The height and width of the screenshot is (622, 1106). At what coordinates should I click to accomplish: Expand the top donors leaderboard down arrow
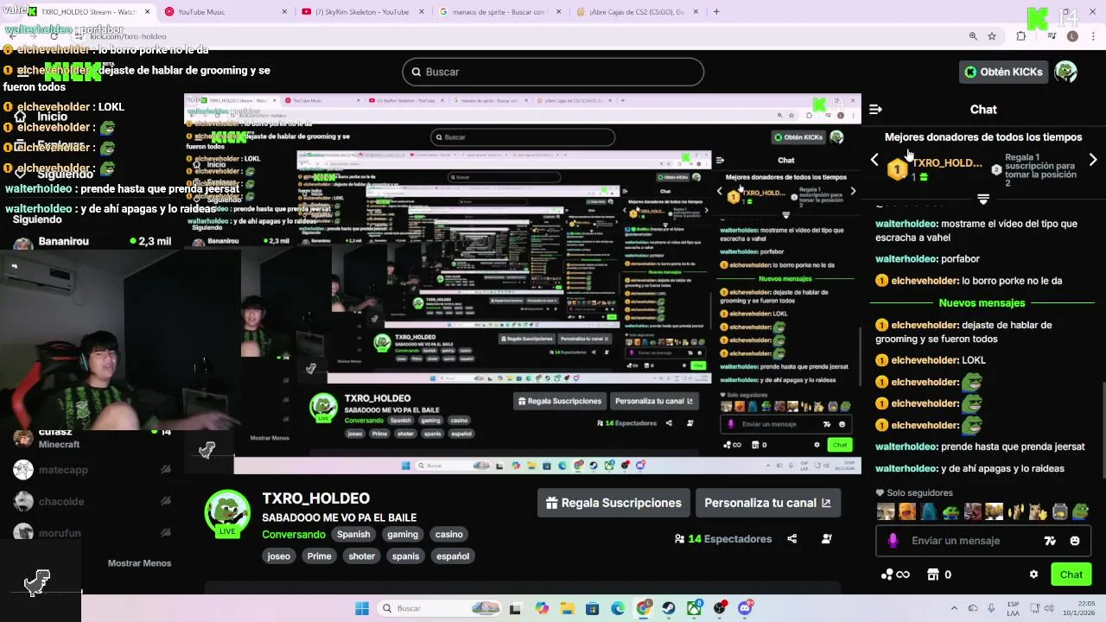983,199
